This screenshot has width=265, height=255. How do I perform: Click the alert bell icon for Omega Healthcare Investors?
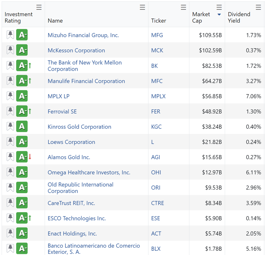point(10,172)
